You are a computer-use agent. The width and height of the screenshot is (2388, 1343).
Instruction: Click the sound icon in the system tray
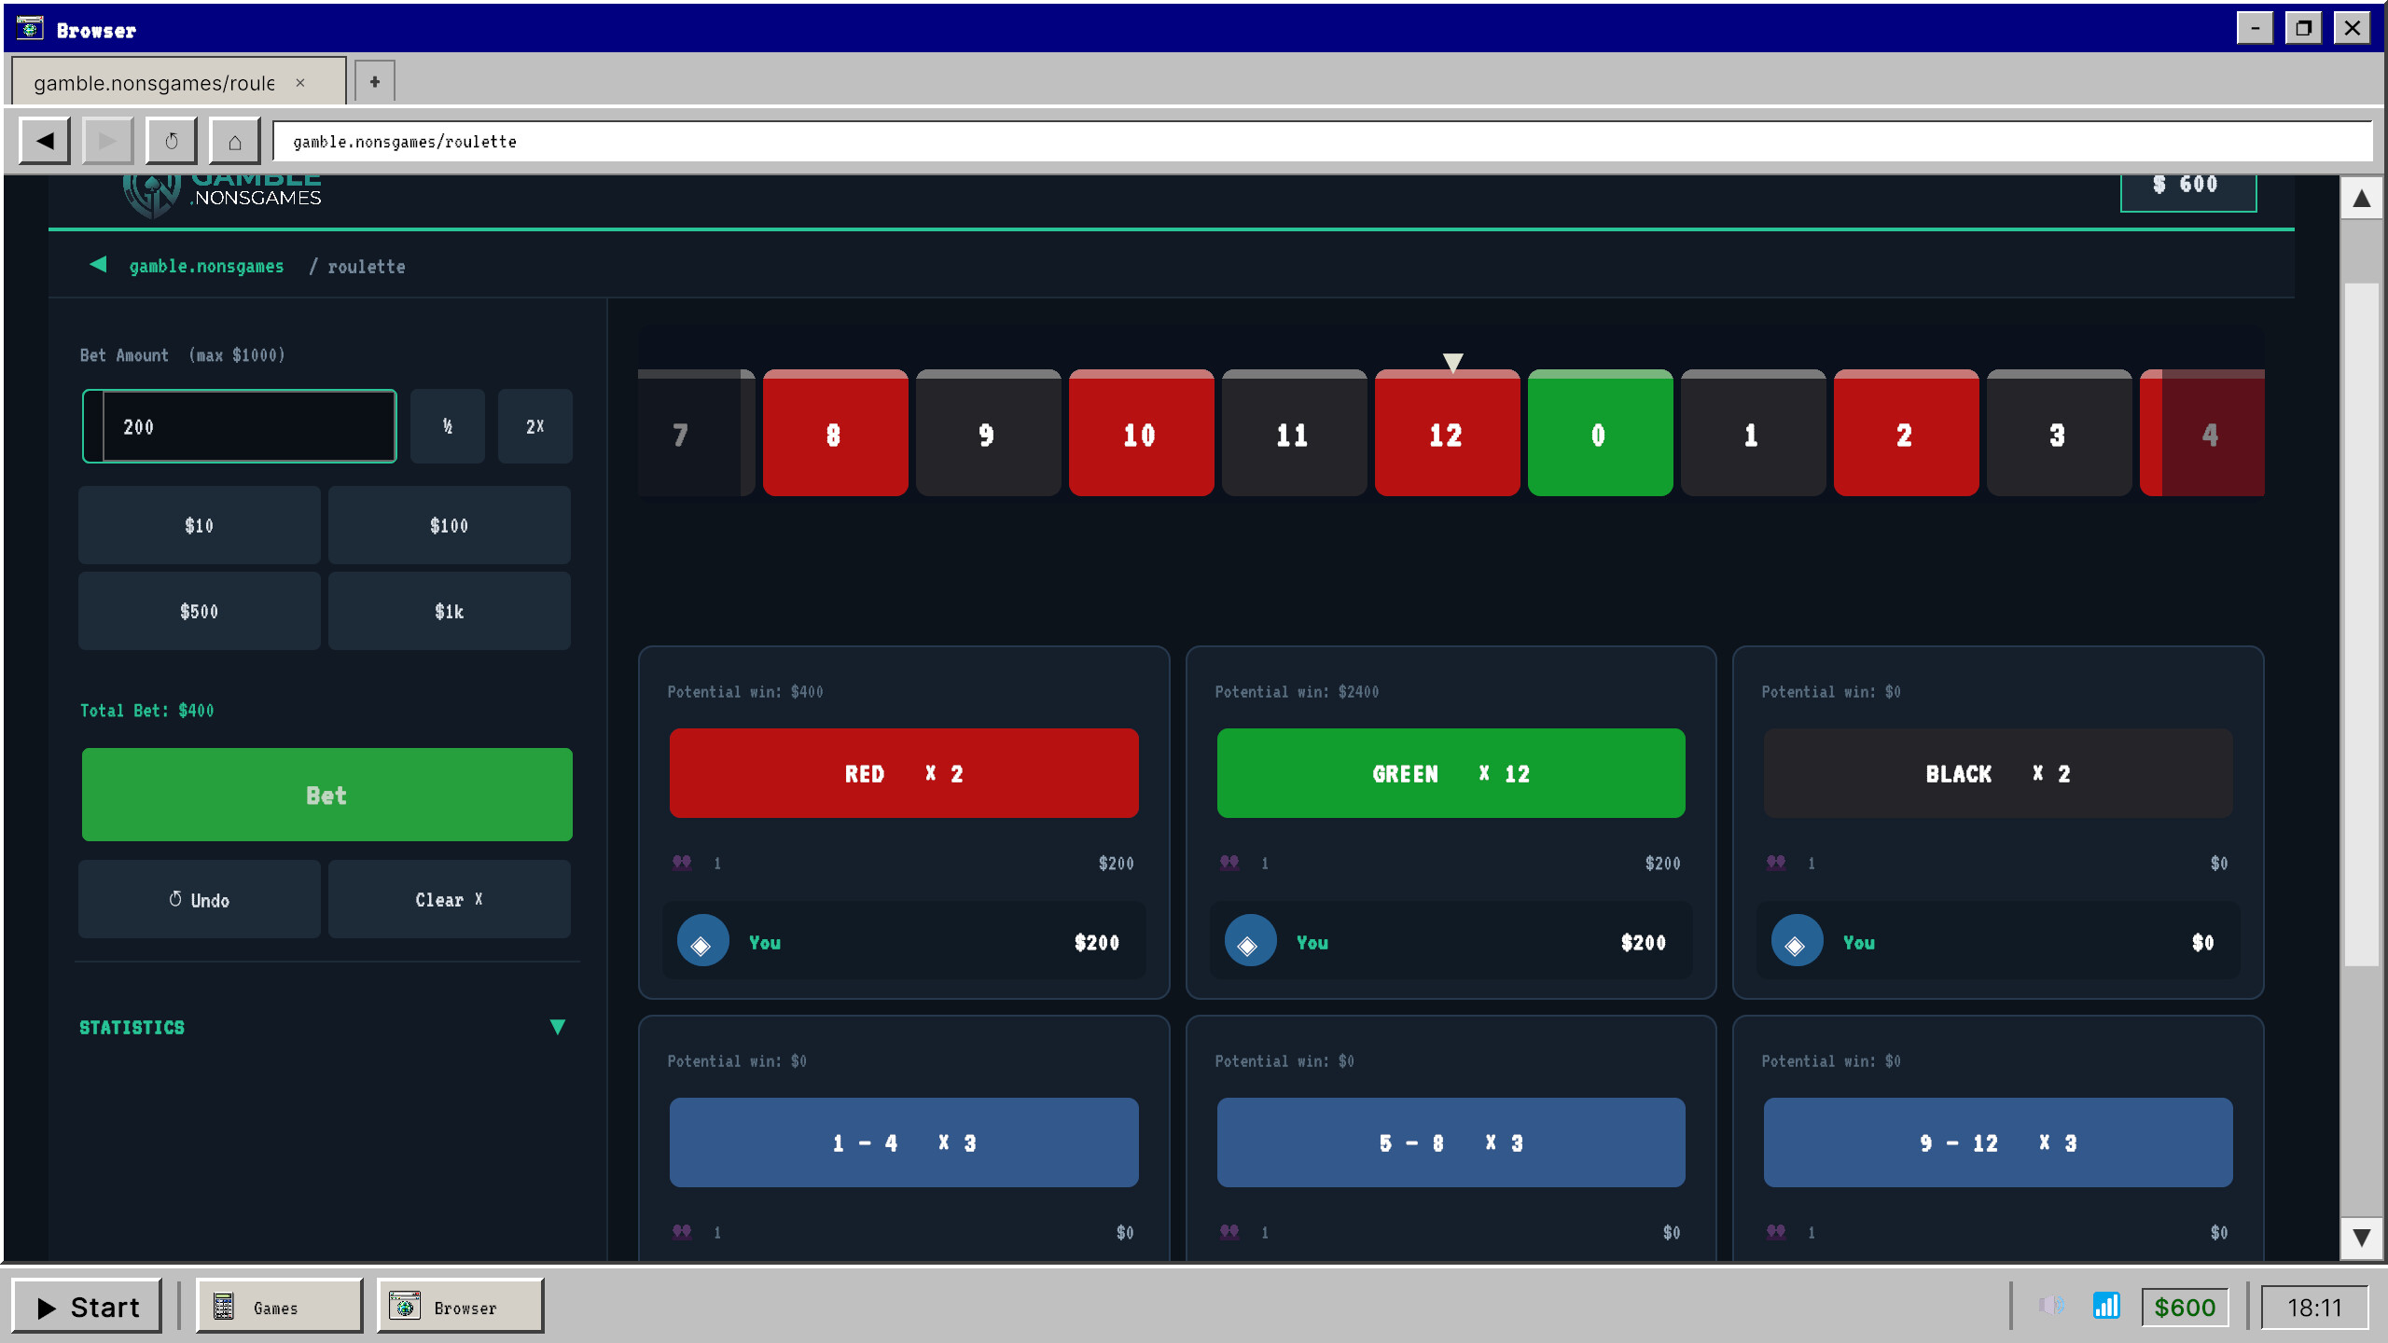coord(2051,1306)
